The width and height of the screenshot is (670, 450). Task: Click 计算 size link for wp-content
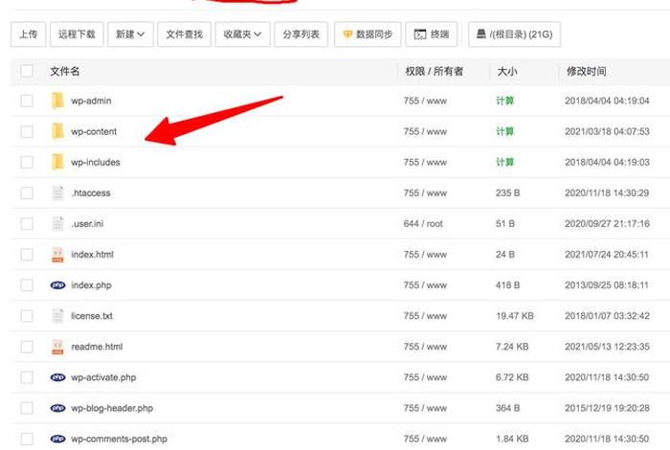pyautogui.click(x=504, y=131)
